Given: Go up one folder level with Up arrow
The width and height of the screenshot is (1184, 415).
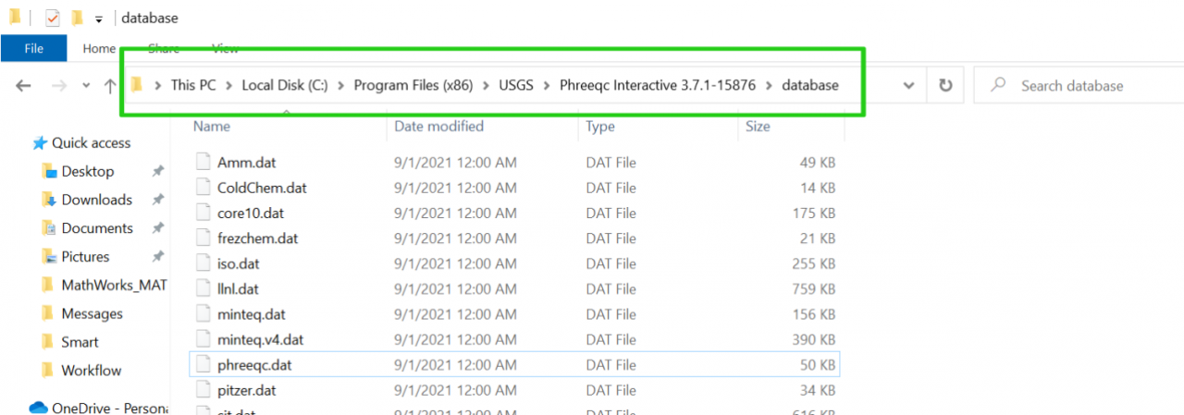Looking at the screenshot, I should tap(110, 85).
